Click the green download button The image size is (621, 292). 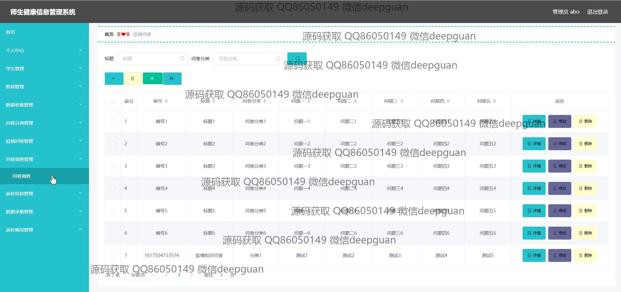coord(152,78)
